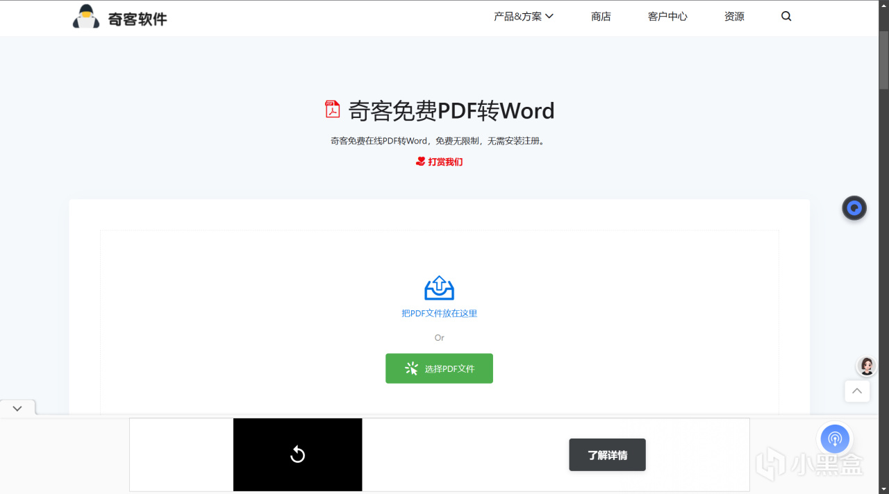Viewport: 889px width, 494px height.
Task: Click the 奇客软件 brand name text
Action: (138, 19)
